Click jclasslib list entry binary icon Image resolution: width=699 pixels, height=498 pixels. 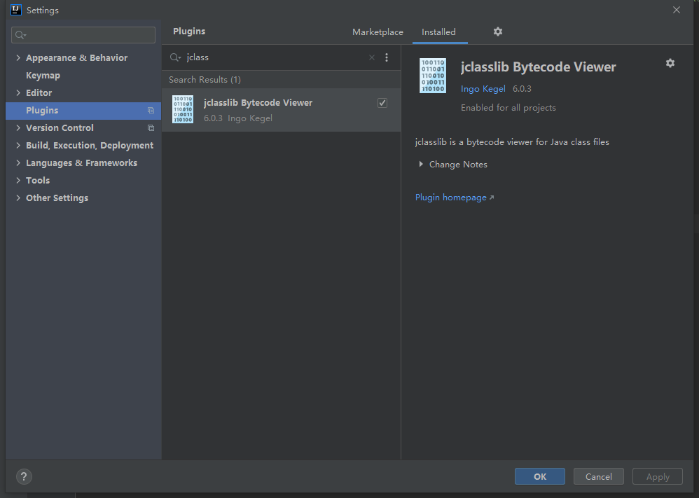[183, 109]
